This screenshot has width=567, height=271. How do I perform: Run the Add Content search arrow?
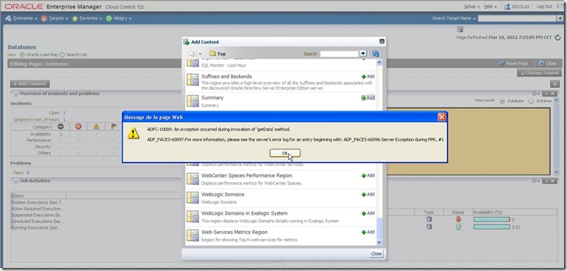[363, 53]
